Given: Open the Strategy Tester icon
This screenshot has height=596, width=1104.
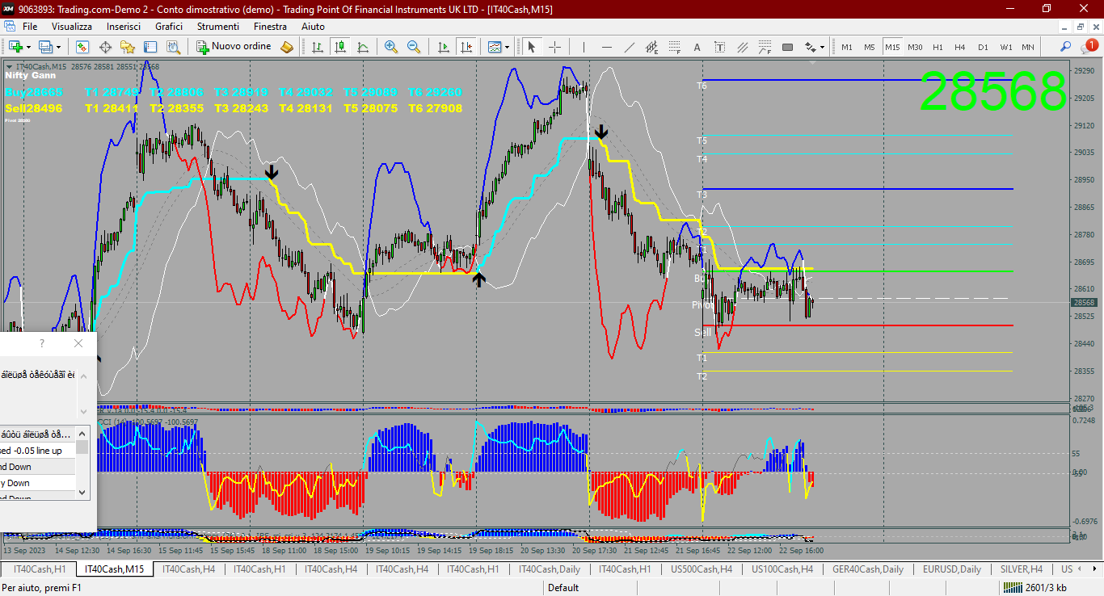Looking at the screenshot, I should pos(173,47).
